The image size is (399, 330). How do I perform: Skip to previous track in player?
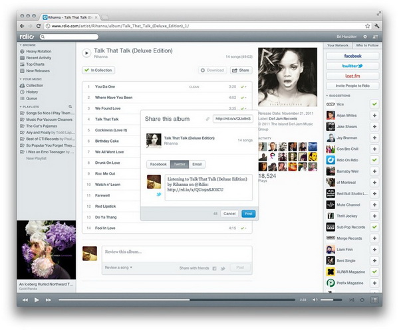click(25, 300)
